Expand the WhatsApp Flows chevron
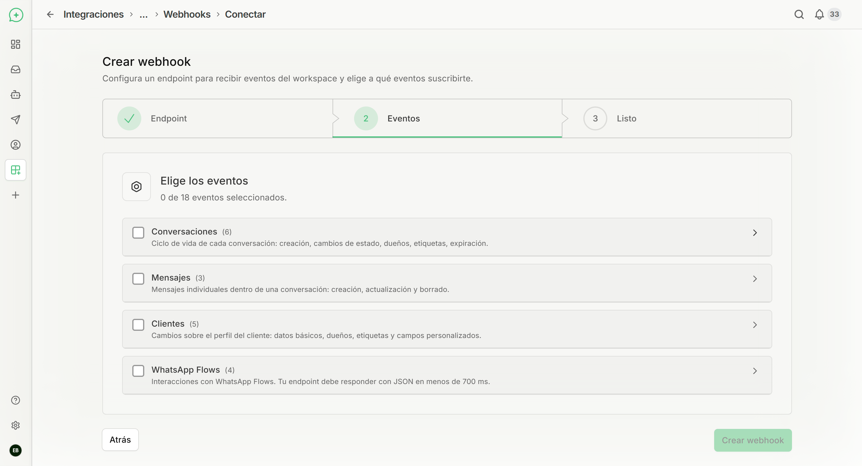 pyautogui.click(x=755, y=371)
